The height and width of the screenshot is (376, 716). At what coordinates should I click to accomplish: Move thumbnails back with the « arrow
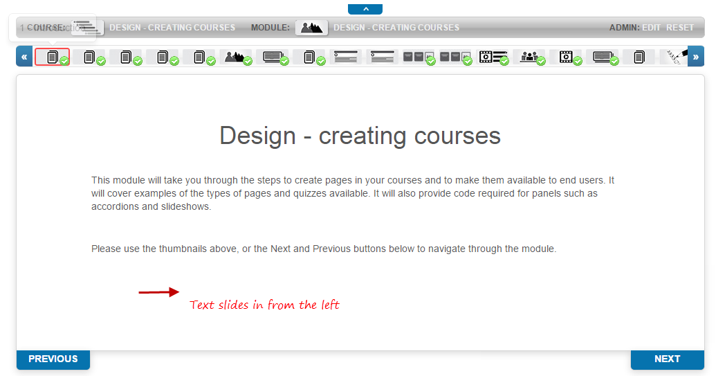[24, 57]
